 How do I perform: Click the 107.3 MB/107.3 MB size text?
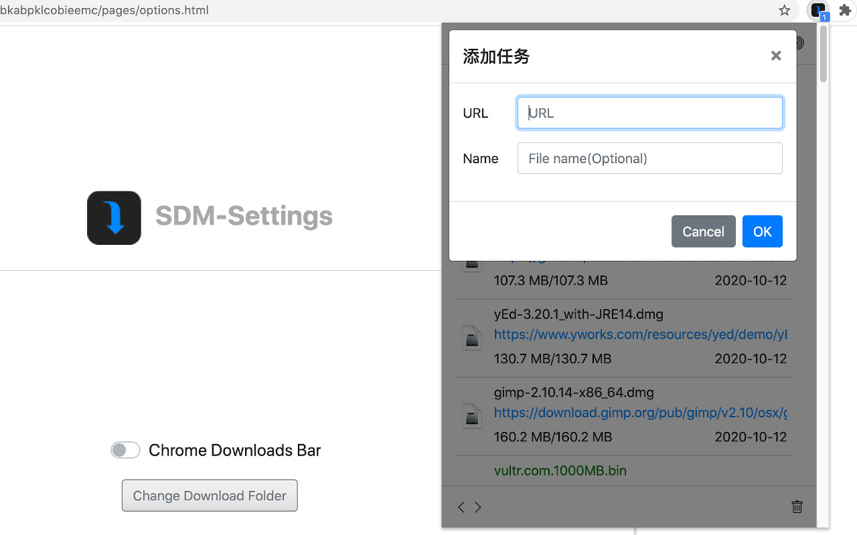[x=551, y=281]
